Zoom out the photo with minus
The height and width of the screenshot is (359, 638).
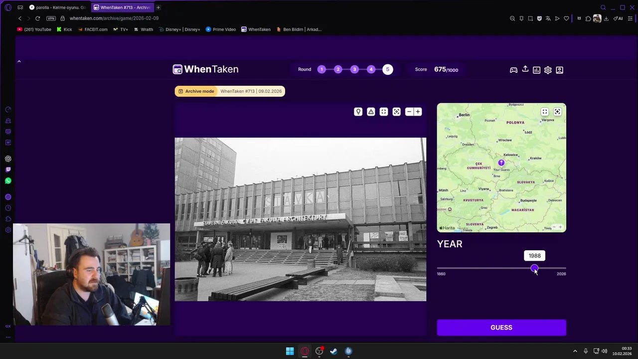coord(409,112)
